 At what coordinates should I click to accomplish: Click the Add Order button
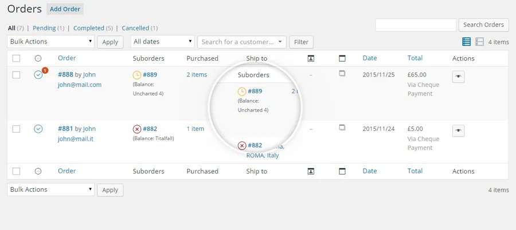coord(65,9)
